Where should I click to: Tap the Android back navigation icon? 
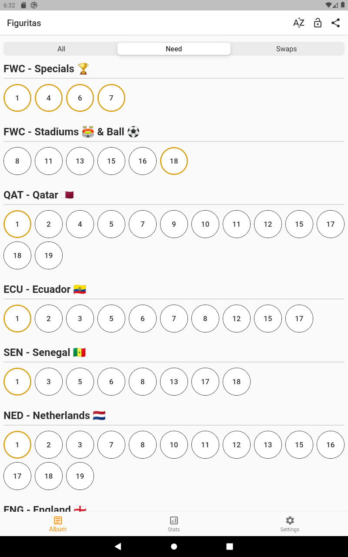pos(118,547)
